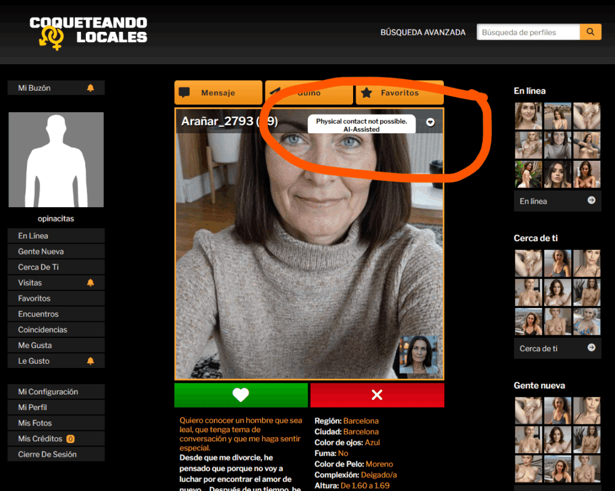Type in the Búsqueda de perfiles field
This screenshot has height=491, width=615.
tap(528, 32)
